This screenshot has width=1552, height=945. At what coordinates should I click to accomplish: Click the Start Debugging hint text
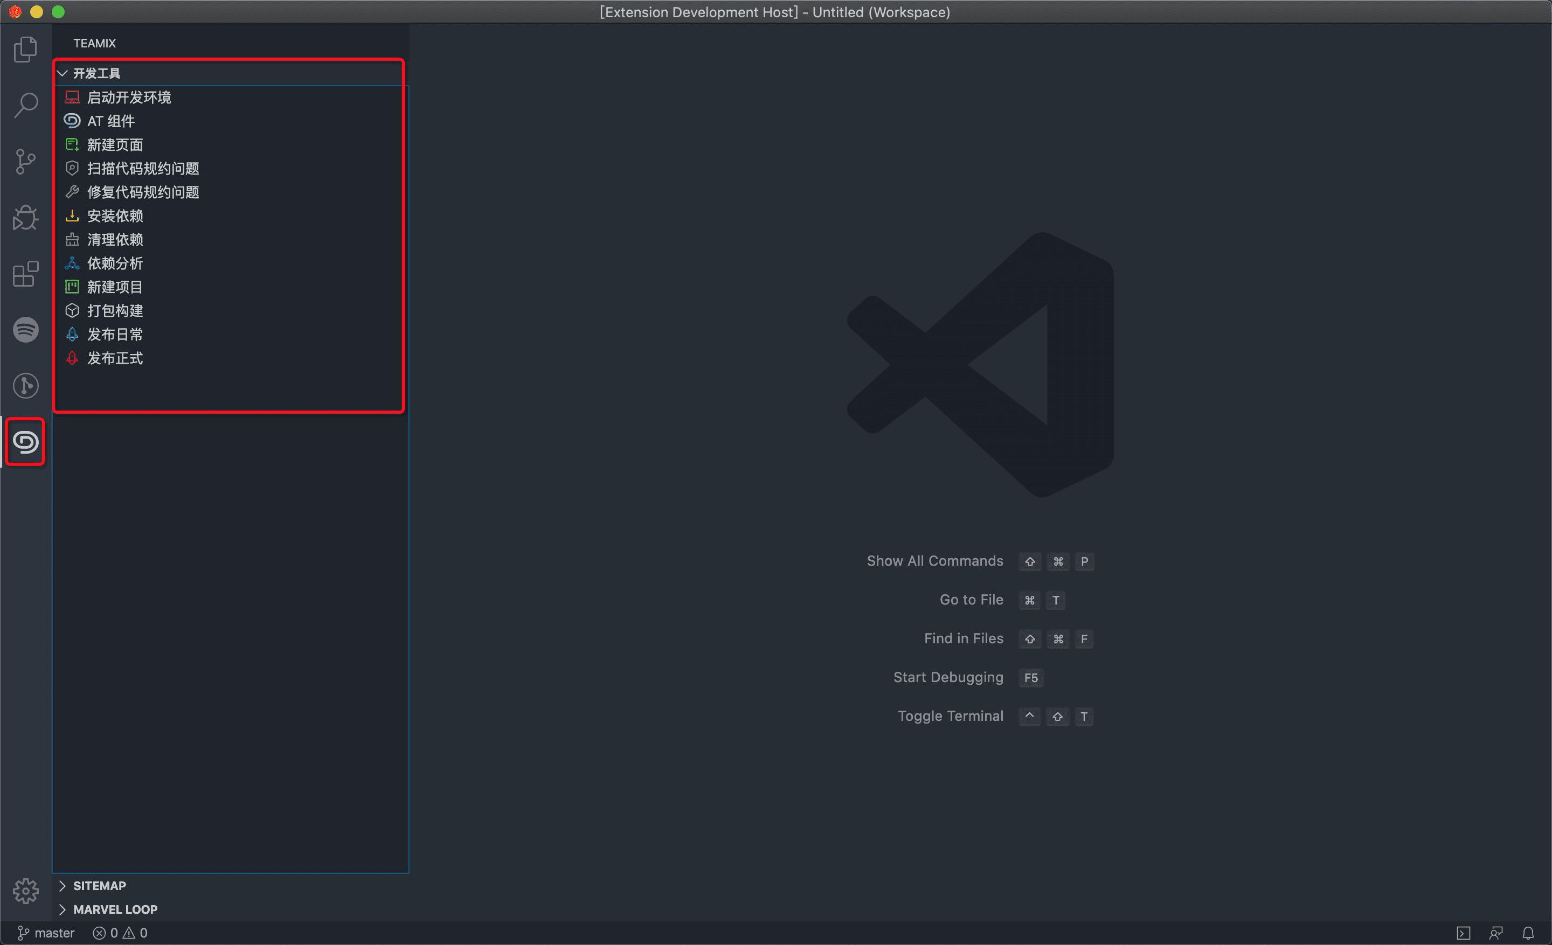(x=948, y=677)
